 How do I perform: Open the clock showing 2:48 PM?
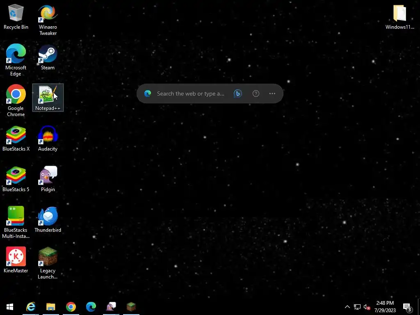[385, 307]
